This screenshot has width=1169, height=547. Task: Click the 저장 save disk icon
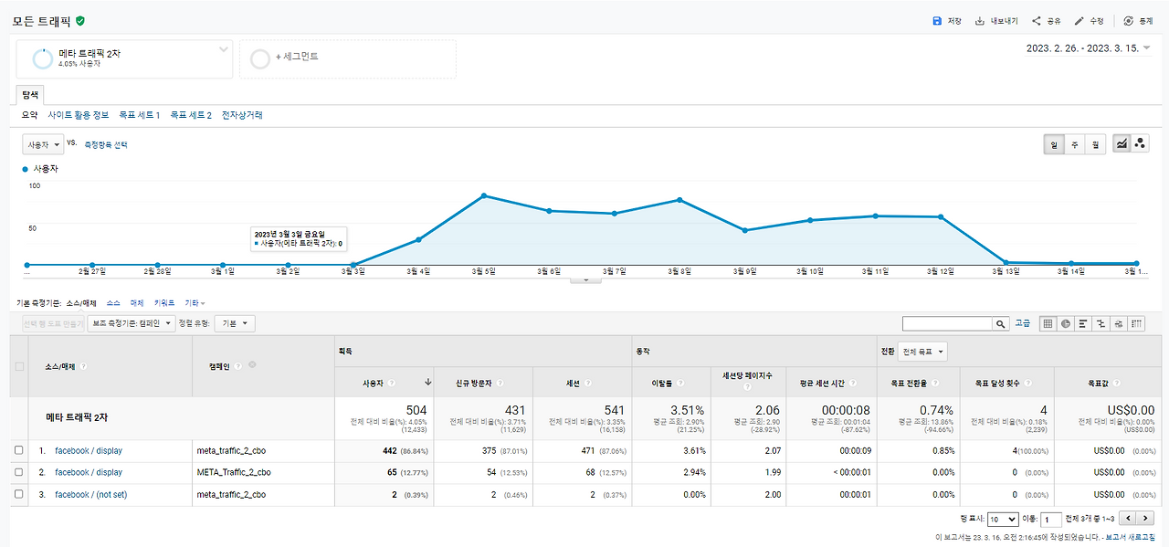936,21
